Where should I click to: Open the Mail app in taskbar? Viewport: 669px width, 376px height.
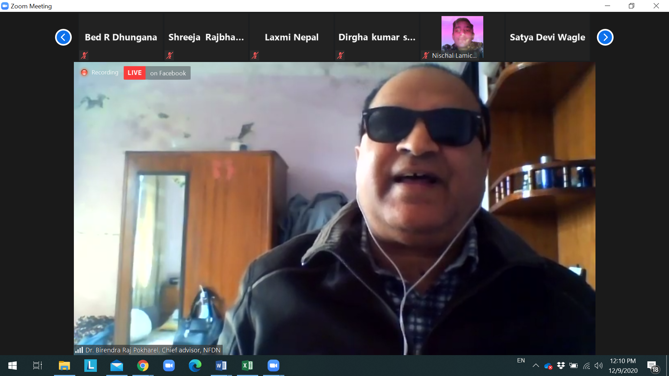coord(117,366)
